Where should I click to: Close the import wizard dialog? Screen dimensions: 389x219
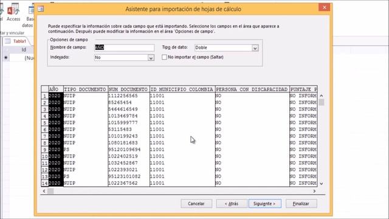point(324,7)
